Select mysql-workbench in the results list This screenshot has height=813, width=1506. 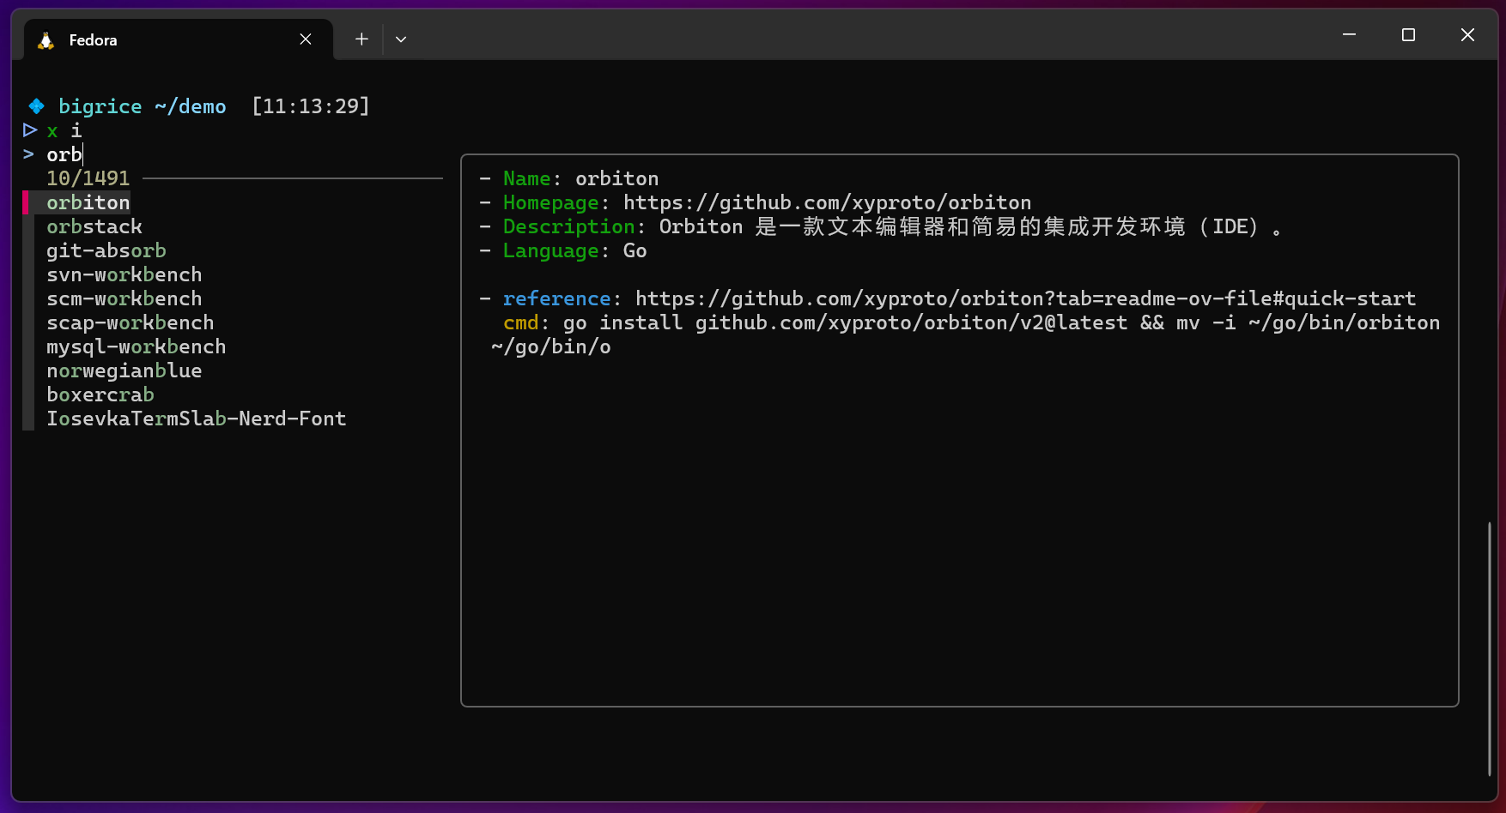[x=137, y=346]
